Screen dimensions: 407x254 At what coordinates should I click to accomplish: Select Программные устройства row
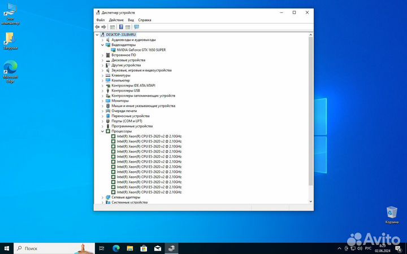coord(132,126)
